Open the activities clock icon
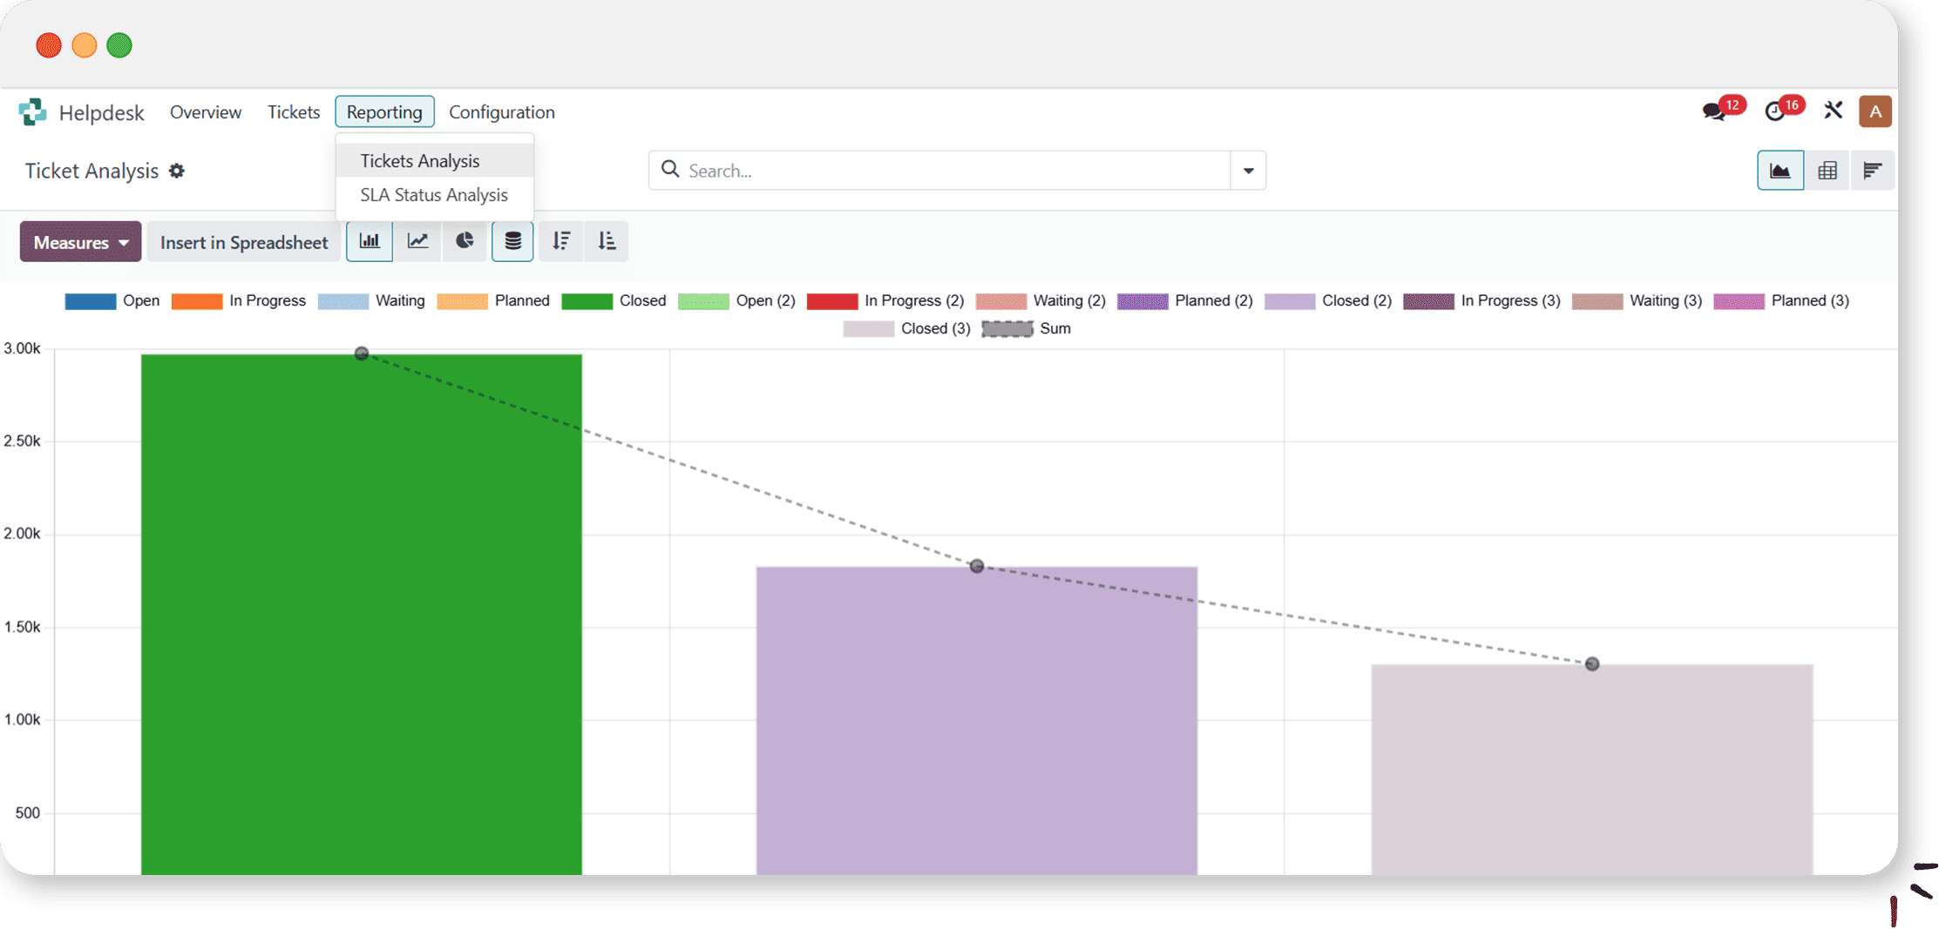 [x=1774, y=111]
